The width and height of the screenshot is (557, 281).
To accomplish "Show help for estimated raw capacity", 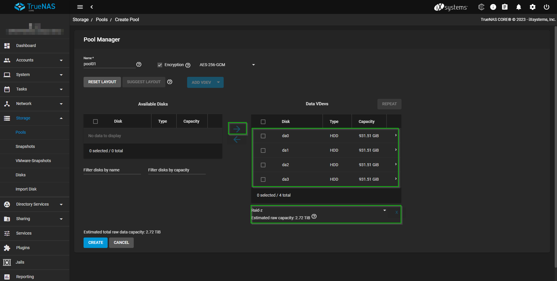I will click(x=314, y=217).
